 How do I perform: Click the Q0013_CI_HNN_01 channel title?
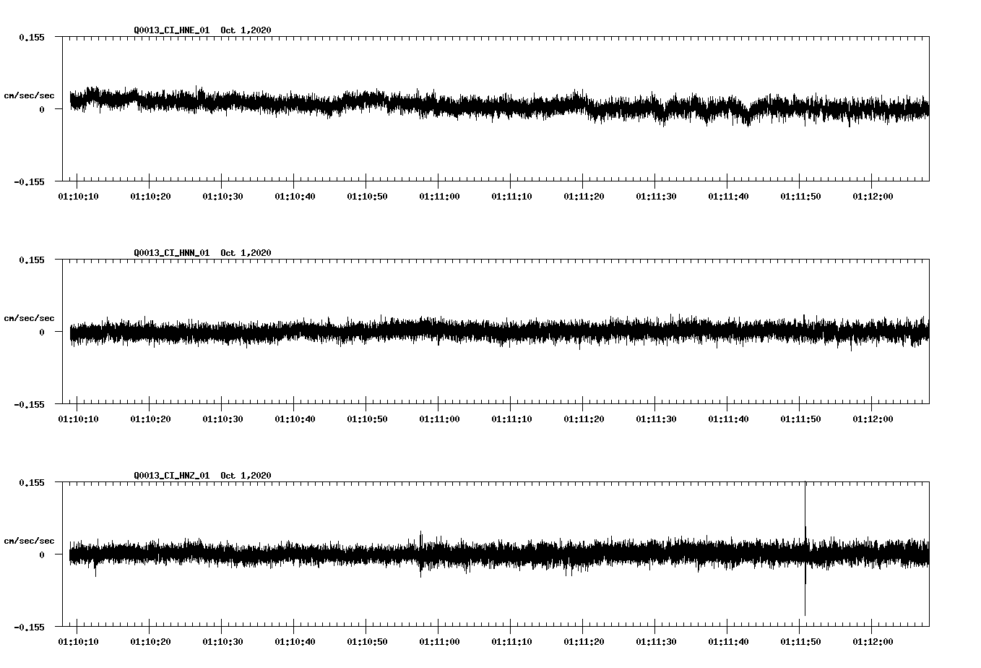click(171, 253)
